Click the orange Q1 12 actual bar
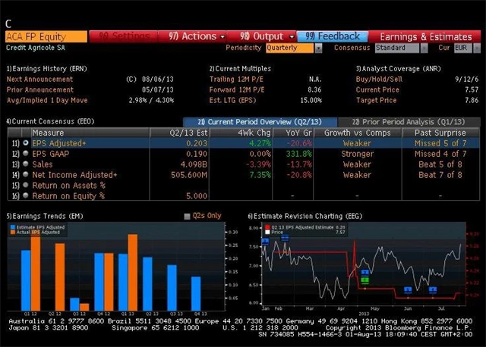 36,274
